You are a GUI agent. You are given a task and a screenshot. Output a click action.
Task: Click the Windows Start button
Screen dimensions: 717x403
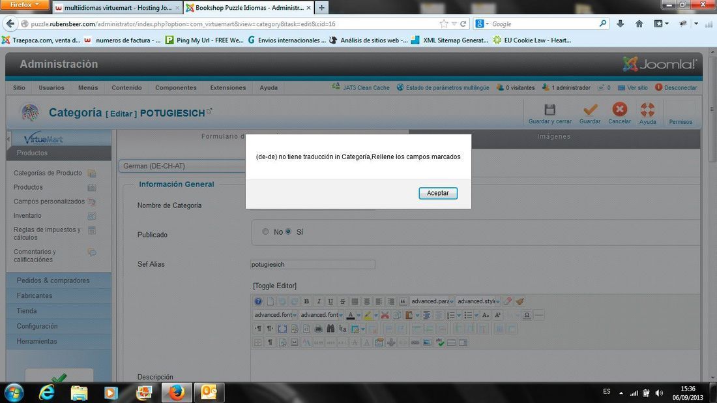click(14, 393)
